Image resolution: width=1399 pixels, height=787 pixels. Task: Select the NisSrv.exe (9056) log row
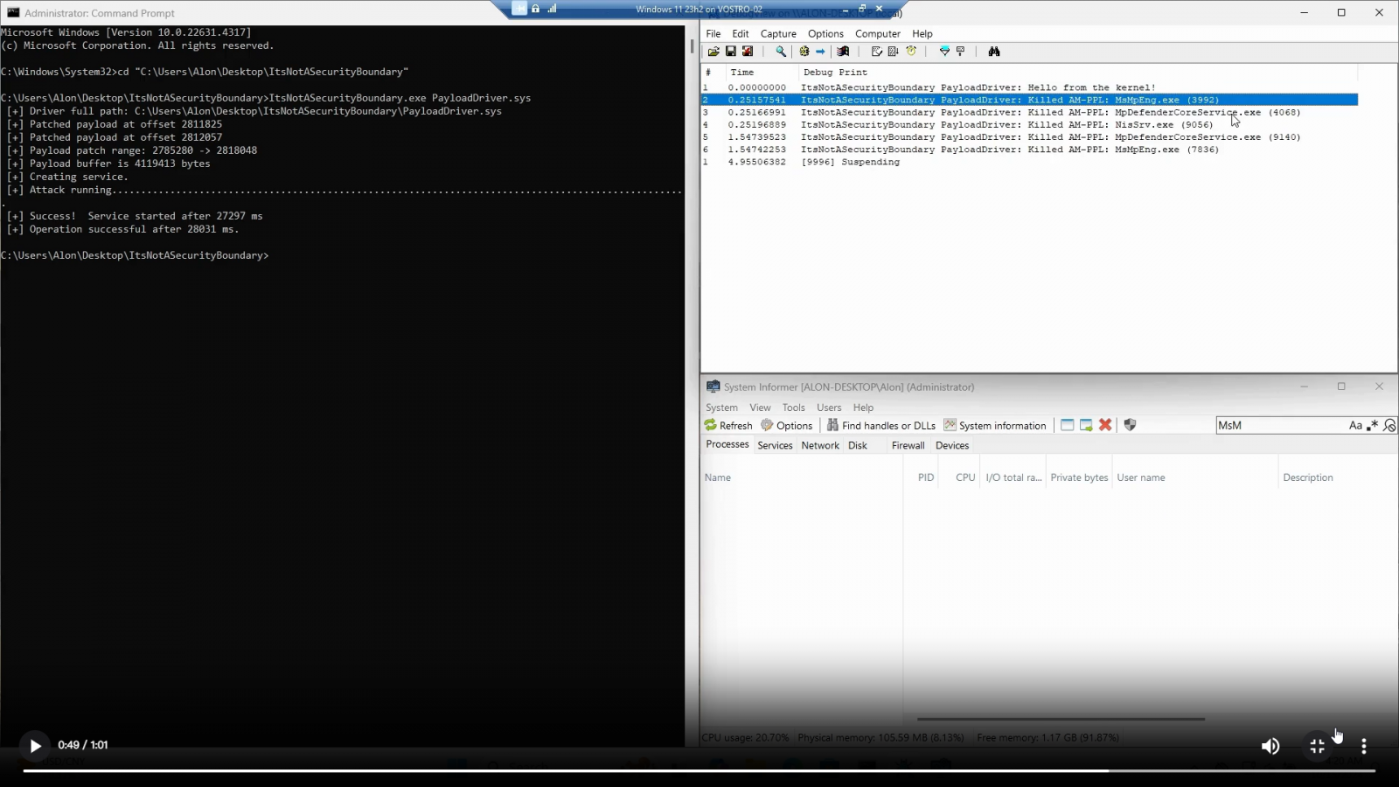click(x=1029, y=125)
